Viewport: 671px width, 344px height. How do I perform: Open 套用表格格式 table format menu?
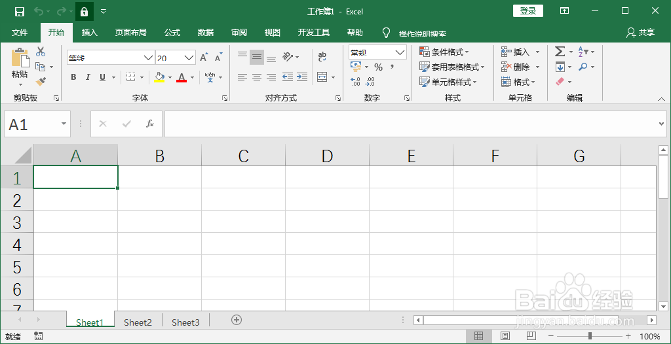pyautogui.click(x=452, y=67)
